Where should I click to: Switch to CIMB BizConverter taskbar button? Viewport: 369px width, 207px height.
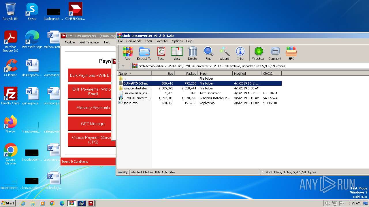pos(91,203)
